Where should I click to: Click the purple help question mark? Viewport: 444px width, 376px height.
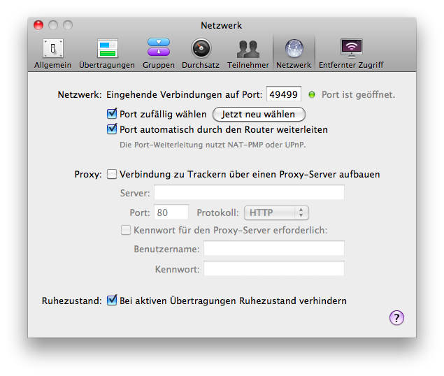[x=396, y=318]
